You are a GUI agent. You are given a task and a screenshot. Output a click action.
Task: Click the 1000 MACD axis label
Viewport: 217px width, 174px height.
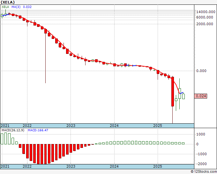(x=201, y=134)
